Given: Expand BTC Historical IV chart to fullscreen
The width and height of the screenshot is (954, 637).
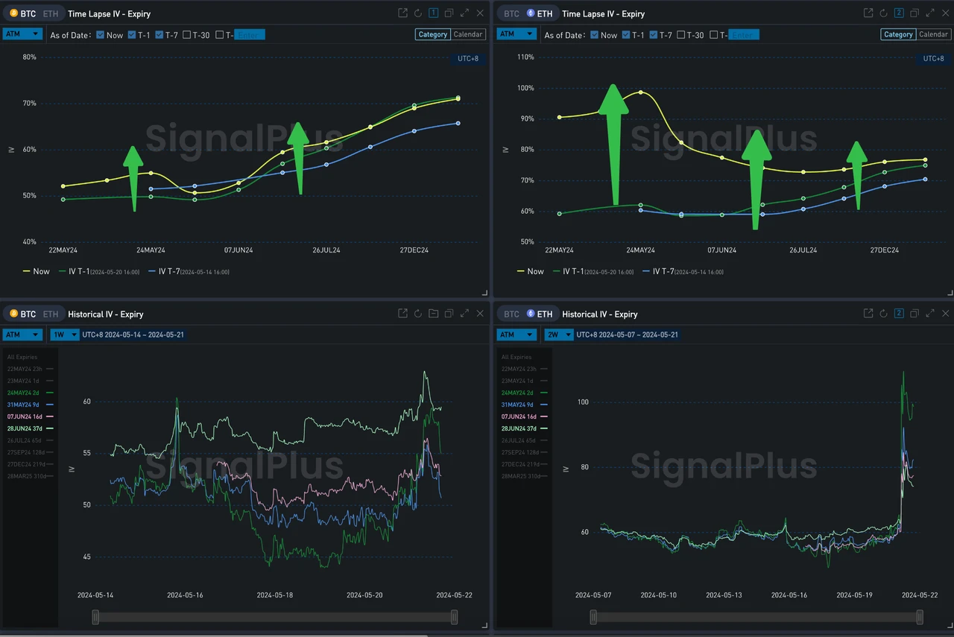Looking at the screenshot, I should coord(464,314).
